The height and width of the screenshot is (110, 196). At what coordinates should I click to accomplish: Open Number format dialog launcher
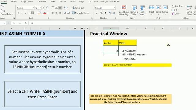coord(115,18)
